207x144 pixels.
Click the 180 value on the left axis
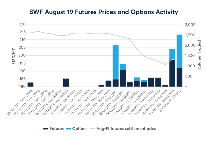point(22,86)
